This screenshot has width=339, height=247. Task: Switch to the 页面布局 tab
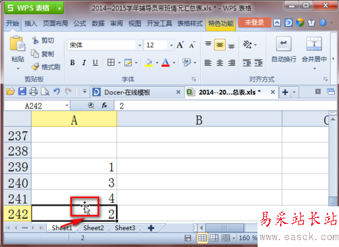[x=56, y=23]
